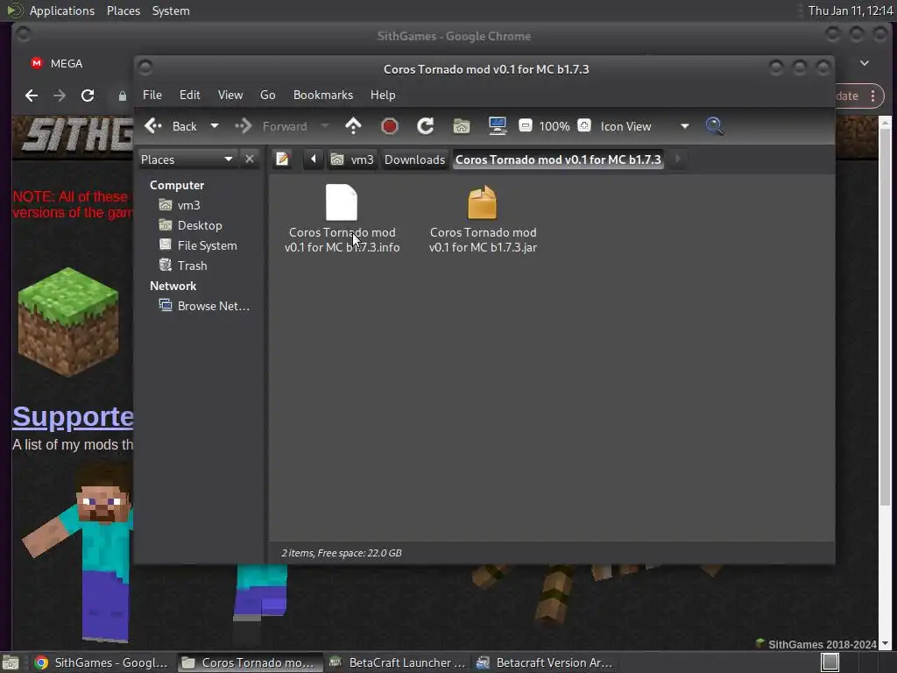Click the Forward toolbar button

click(272, 126)
